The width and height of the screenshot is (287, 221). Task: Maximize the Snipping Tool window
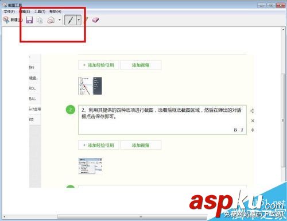[271, 5]
